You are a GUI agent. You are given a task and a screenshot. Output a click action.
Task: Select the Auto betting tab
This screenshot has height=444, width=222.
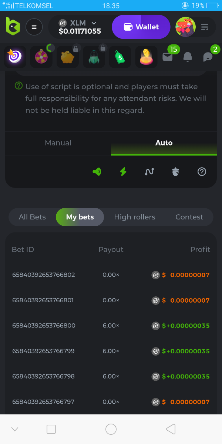pos(164,143)
